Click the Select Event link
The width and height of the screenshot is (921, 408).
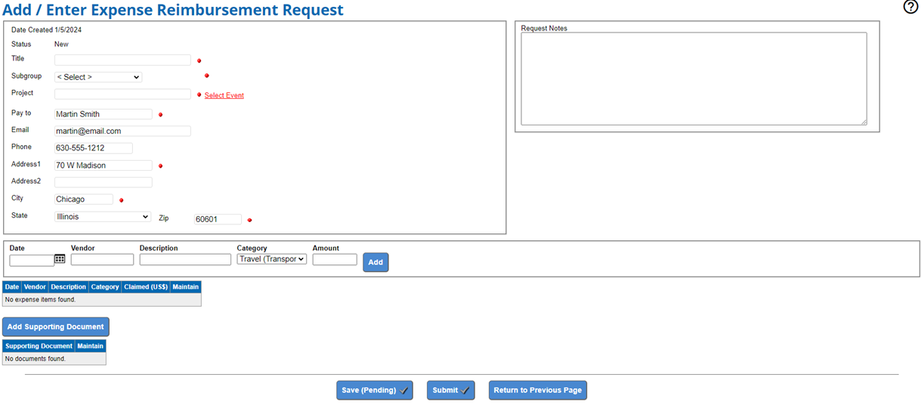224,96
